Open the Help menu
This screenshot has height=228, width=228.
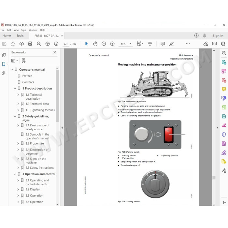tap(42, 30)
